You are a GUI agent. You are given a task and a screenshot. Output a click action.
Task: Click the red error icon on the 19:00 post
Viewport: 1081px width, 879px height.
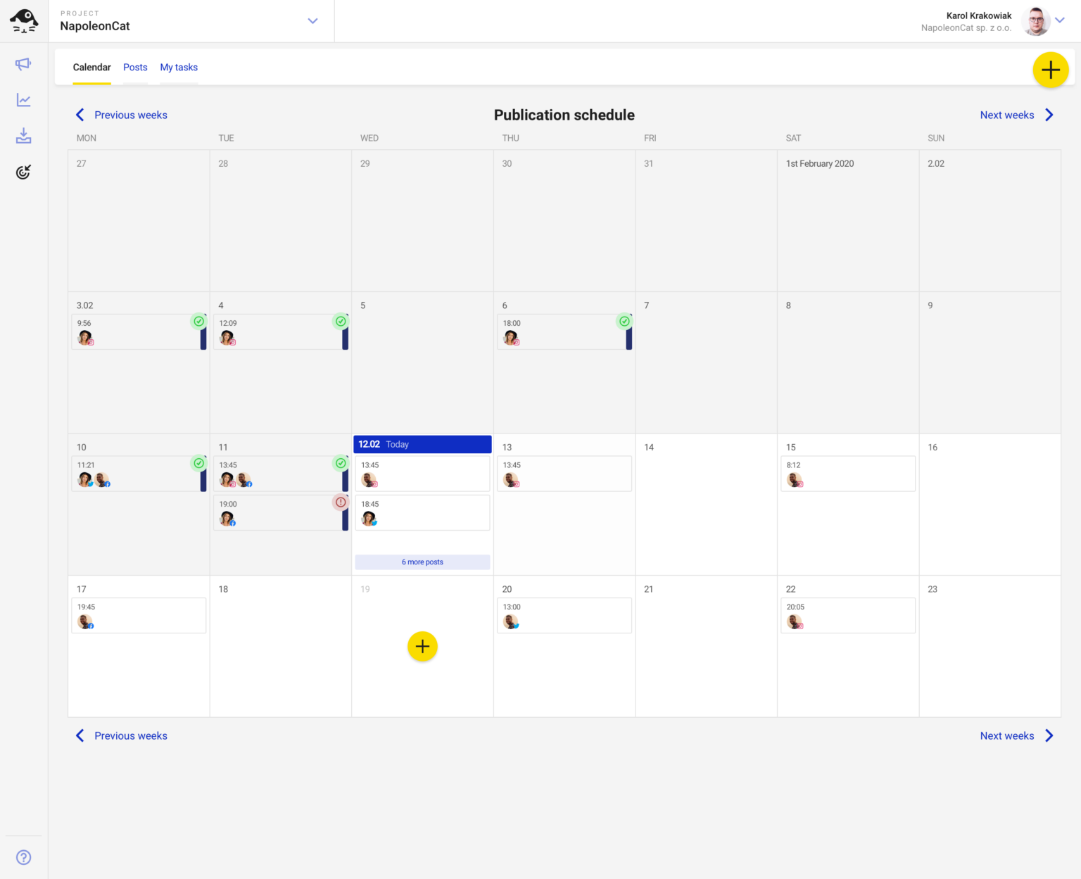pyautogui.click(x=341, y=502)
